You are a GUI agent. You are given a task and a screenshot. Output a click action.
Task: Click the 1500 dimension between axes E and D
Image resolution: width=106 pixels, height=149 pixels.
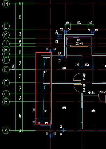pyautogui.click(x=20, y=76)
